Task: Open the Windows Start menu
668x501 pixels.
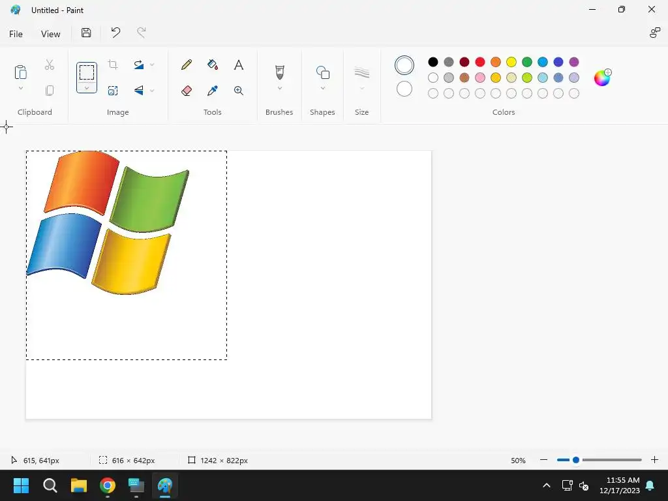Action: (21, 485)
